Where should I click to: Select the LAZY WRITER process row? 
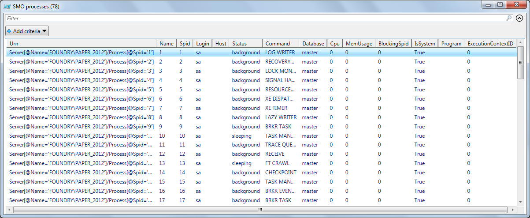(x=281, y=117)
